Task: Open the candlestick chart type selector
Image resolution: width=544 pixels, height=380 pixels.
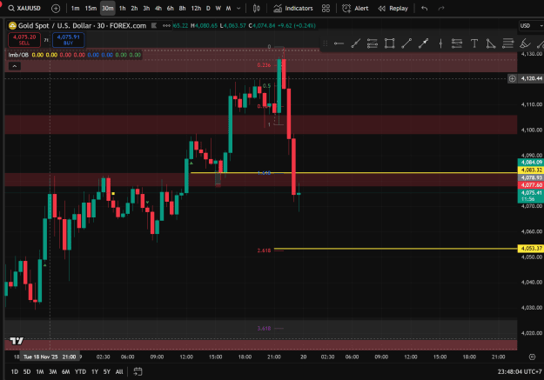Action: pos(257,9)
